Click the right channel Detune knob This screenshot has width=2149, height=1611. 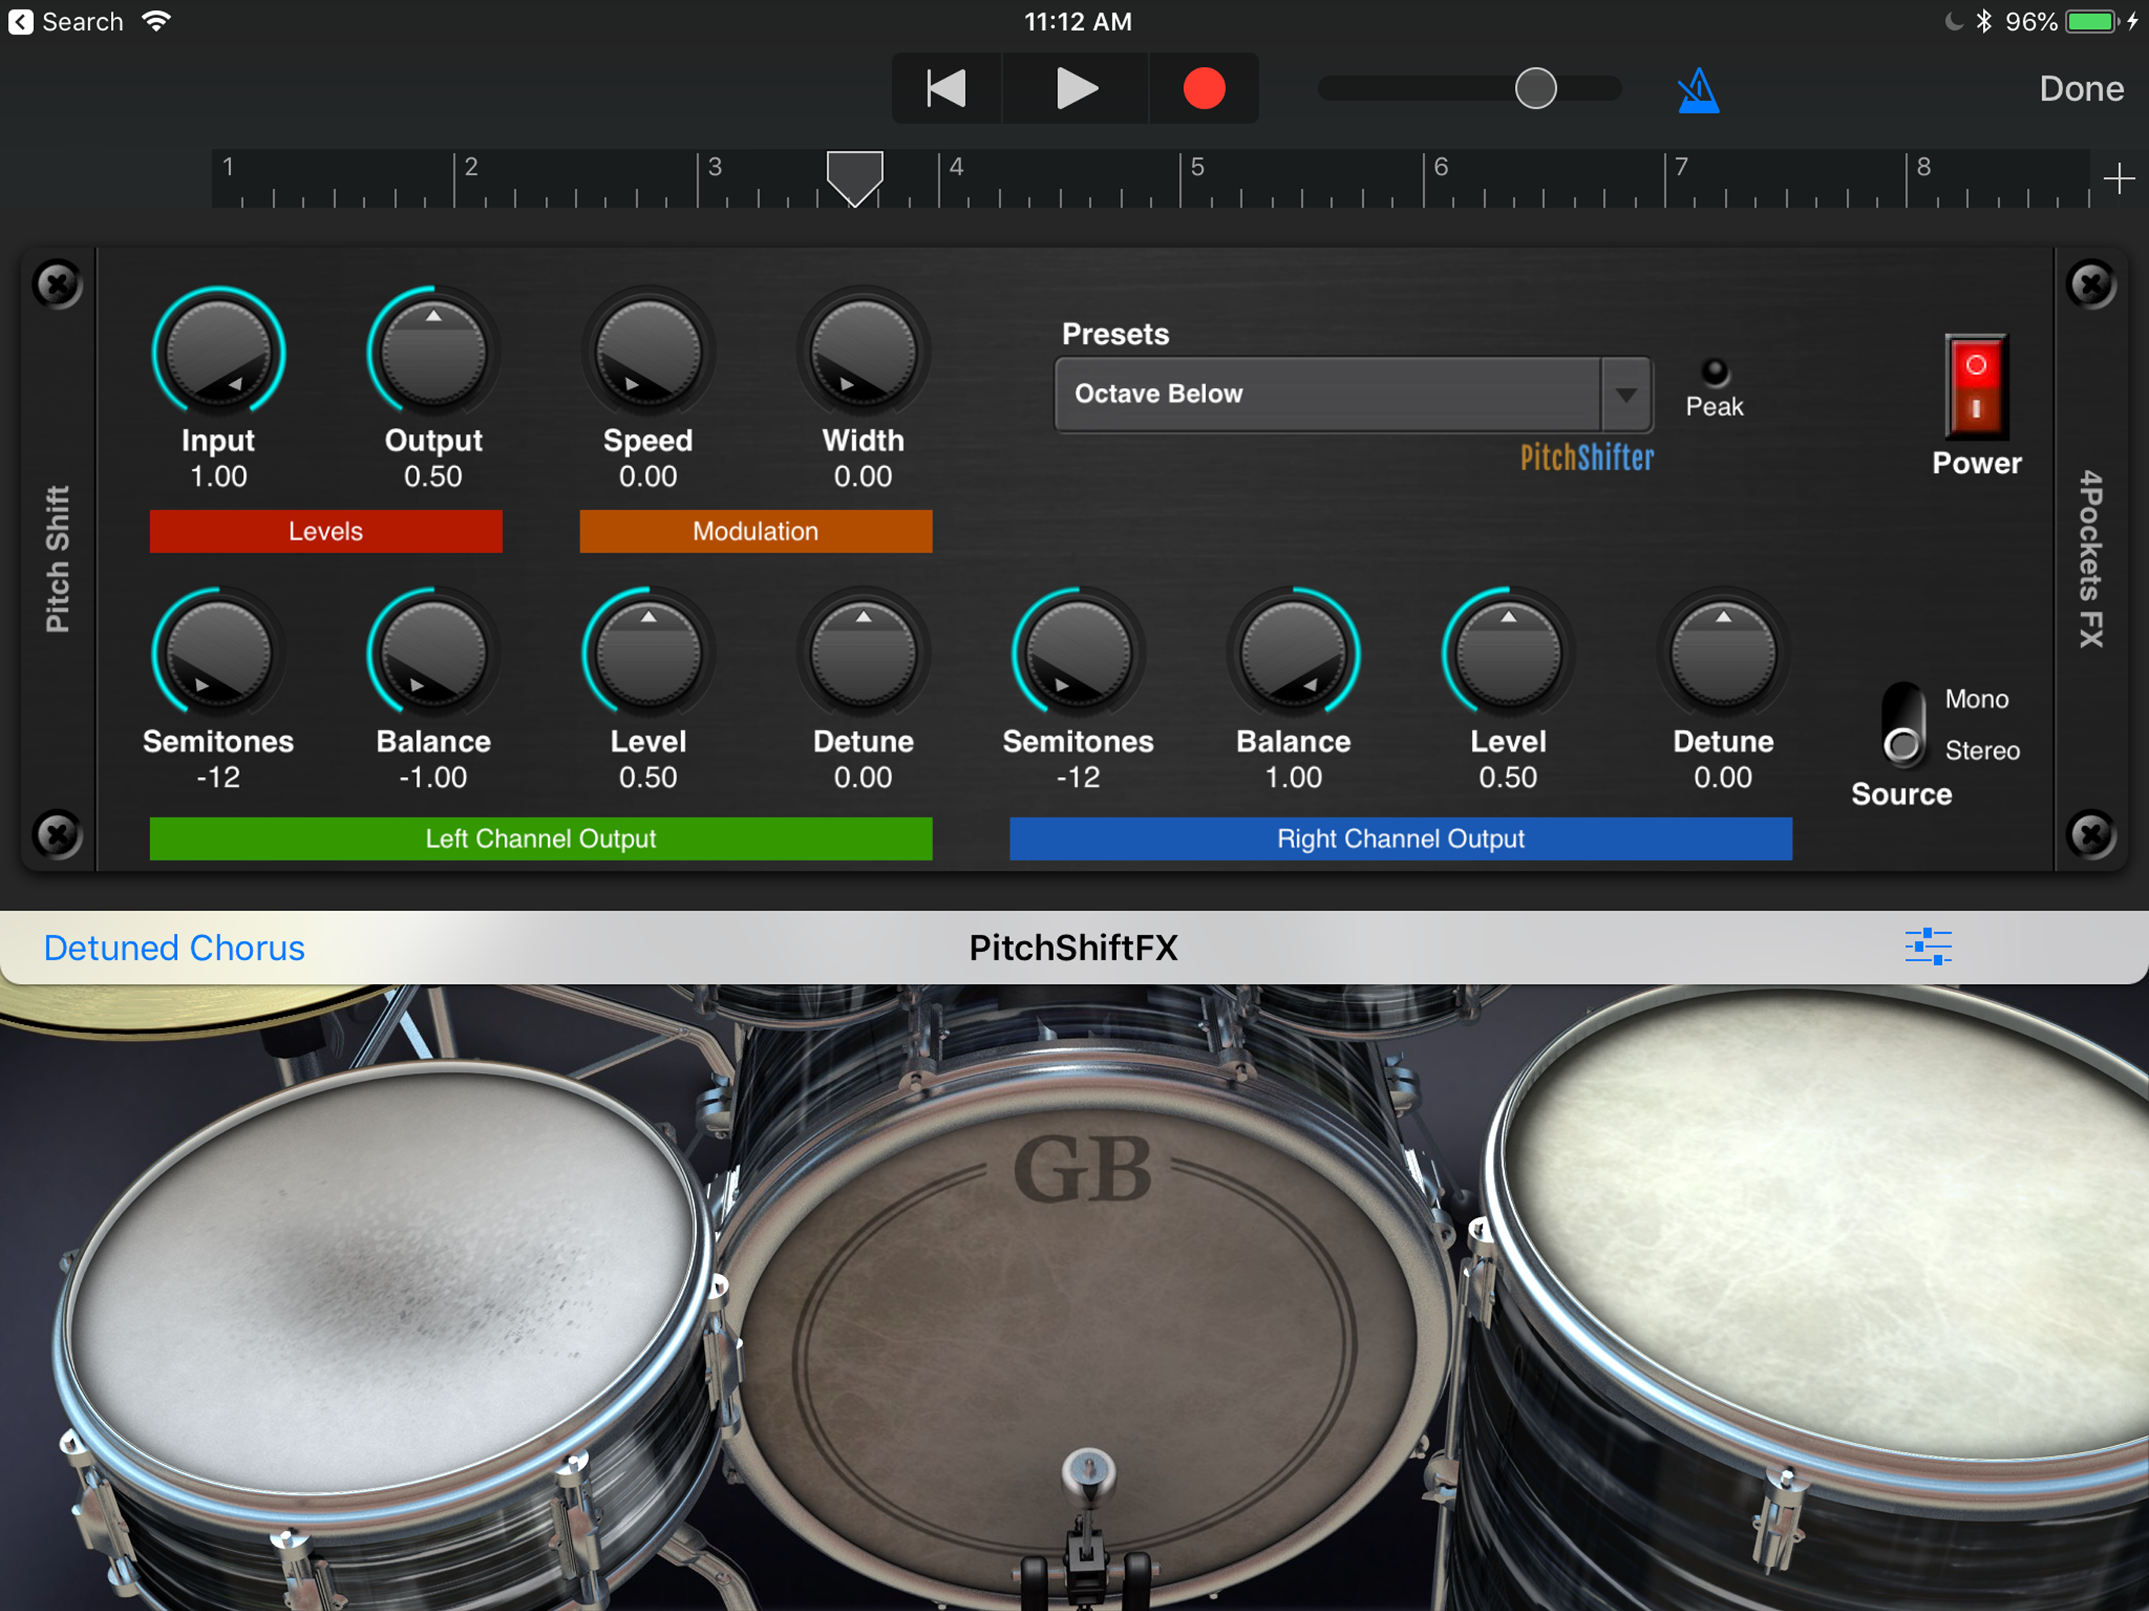pos(1723,654)
